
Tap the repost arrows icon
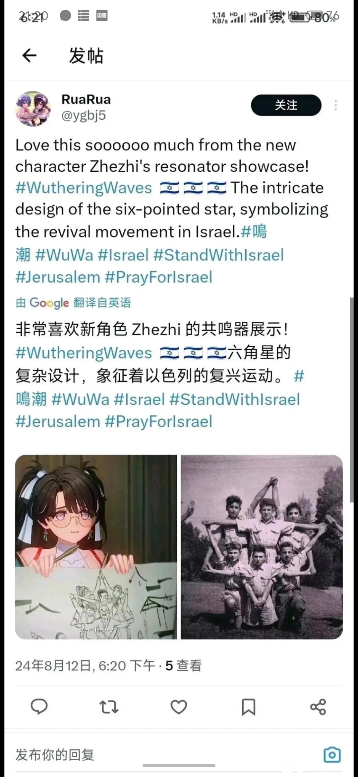[x=109, y=707]
